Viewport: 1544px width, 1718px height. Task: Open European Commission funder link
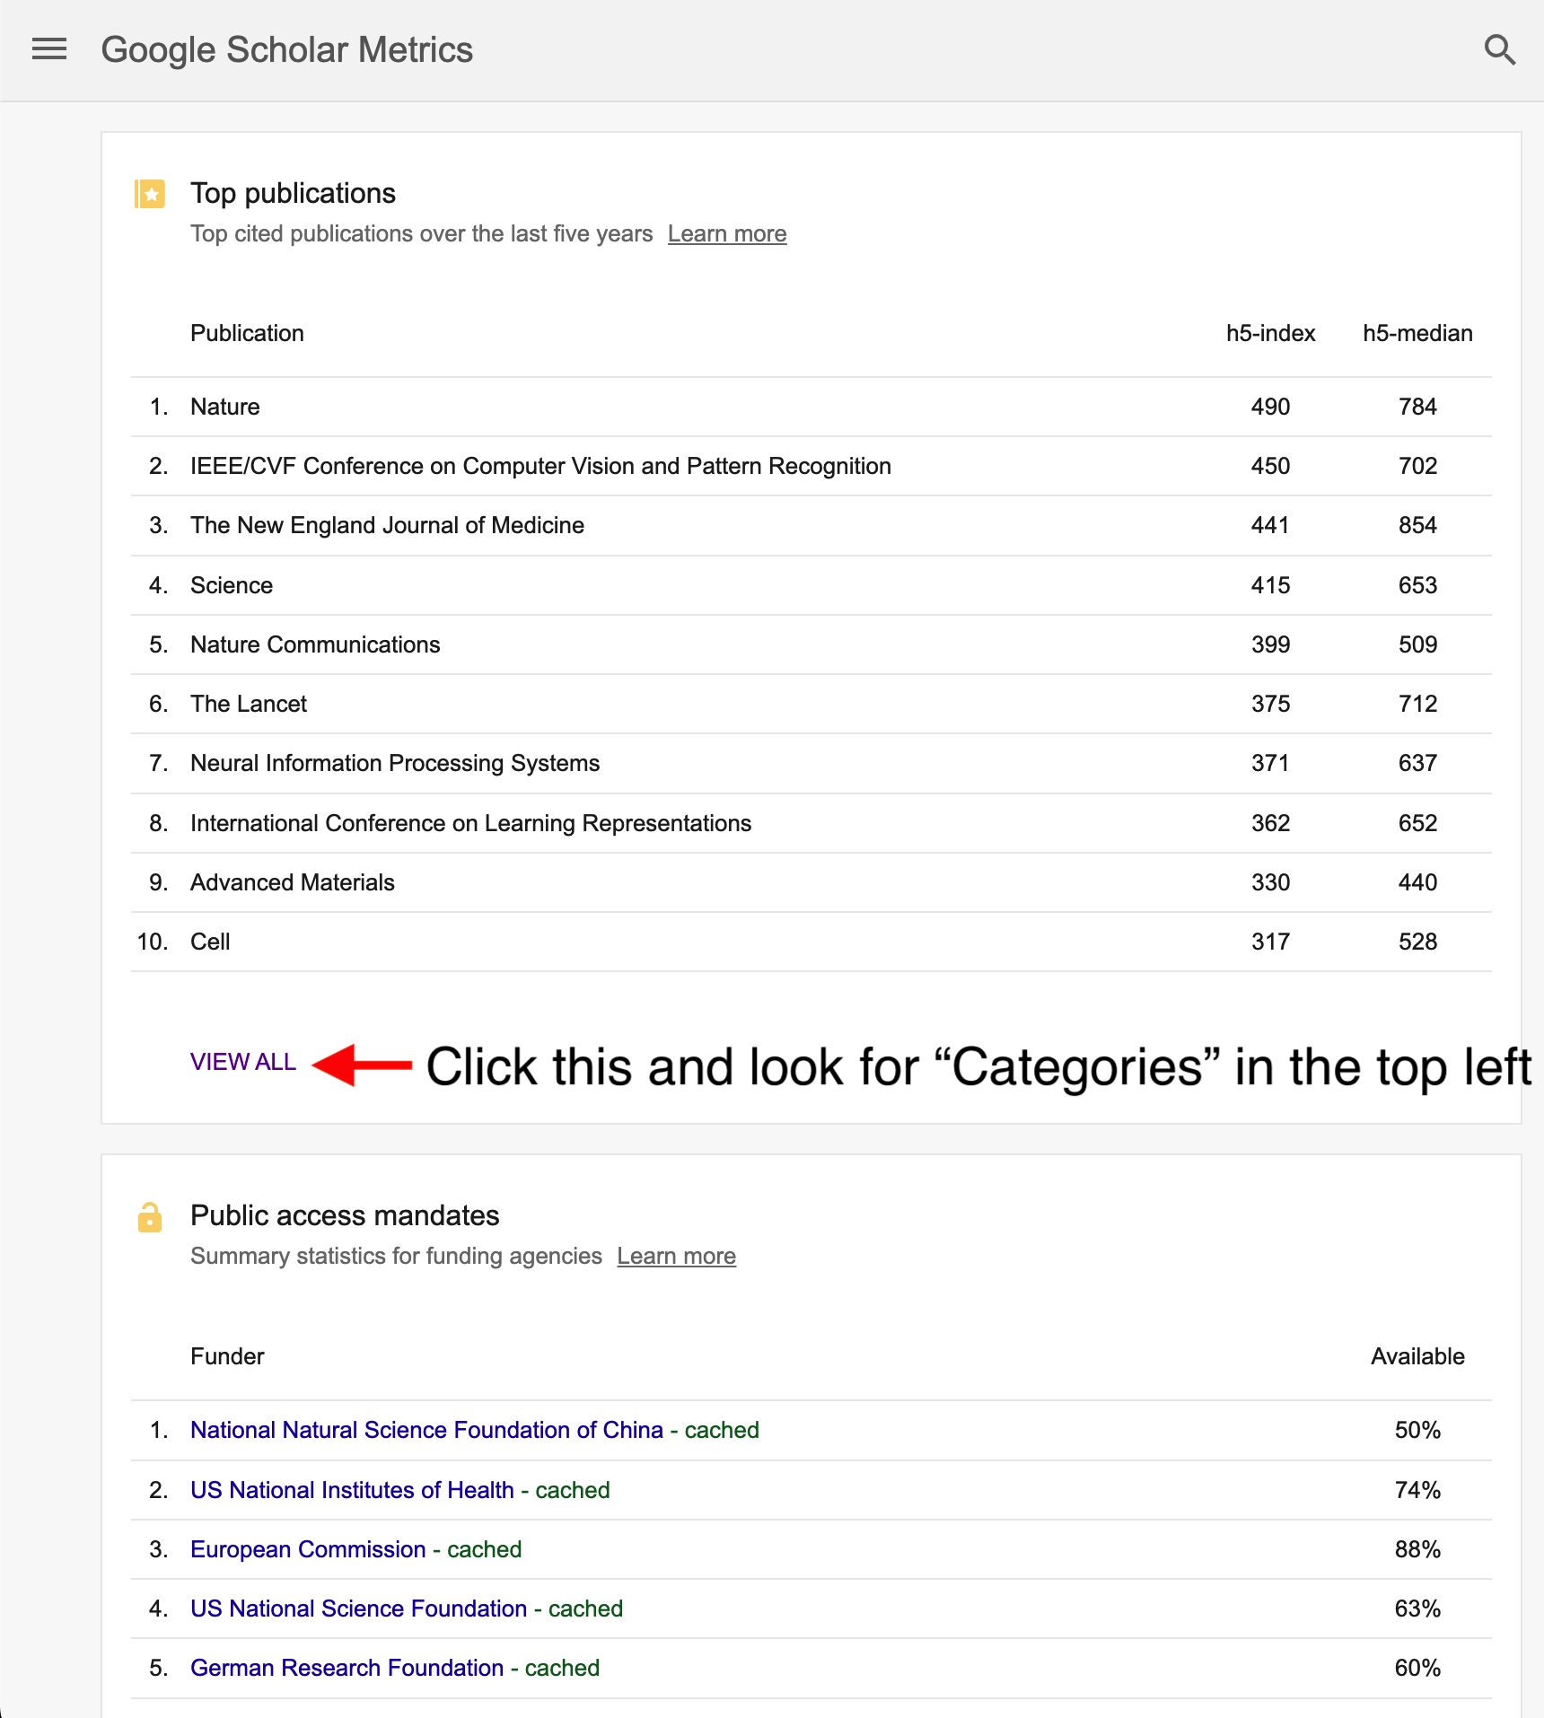coord(308,1549)
